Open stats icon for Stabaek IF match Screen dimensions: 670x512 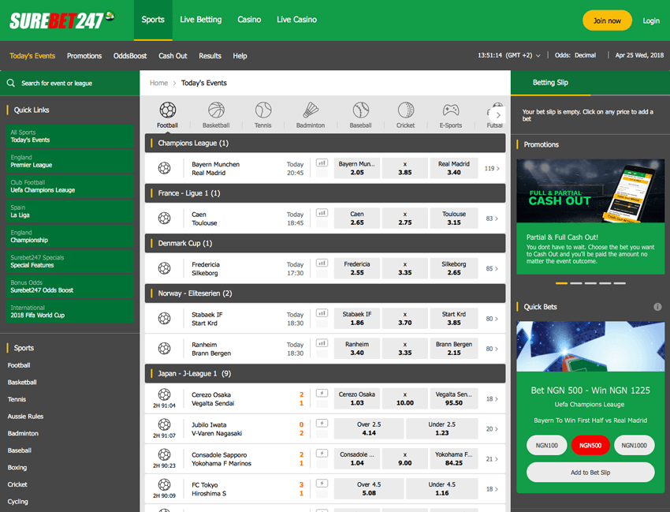pos(322,312)
